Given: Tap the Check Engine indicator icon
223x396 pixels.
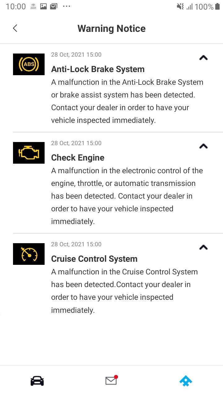Looking at the screenshot, I should [x=28, y=153].
